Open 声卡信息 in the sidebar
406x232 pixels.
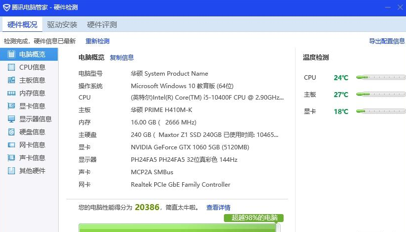tap(29, 158)
